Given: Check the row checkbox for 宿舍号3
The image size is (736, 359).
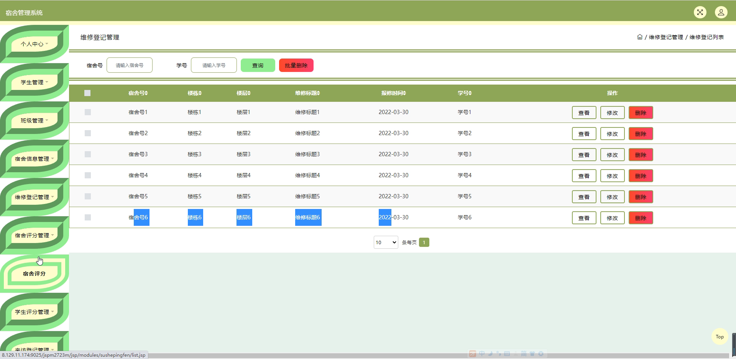Looking at the screenshot, I should (88, 154).
